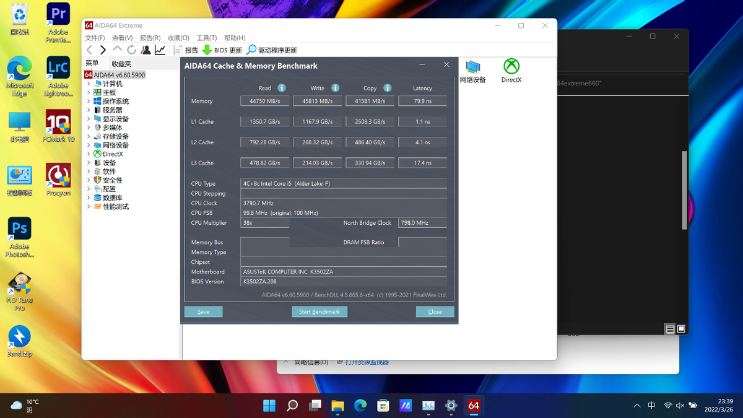Expand the 主板 tree node

point(89,92)
